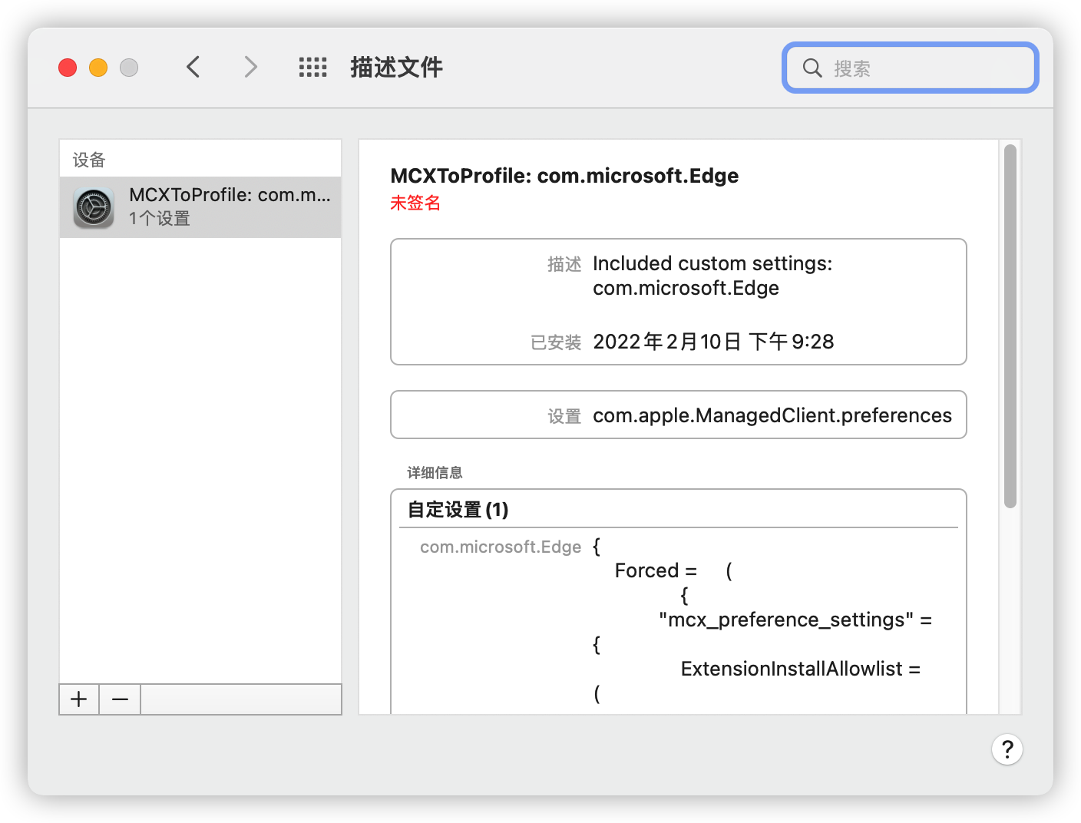Click the 设备 section header
The height and width of the screenshot is (823, 1081).
[89, 160]
